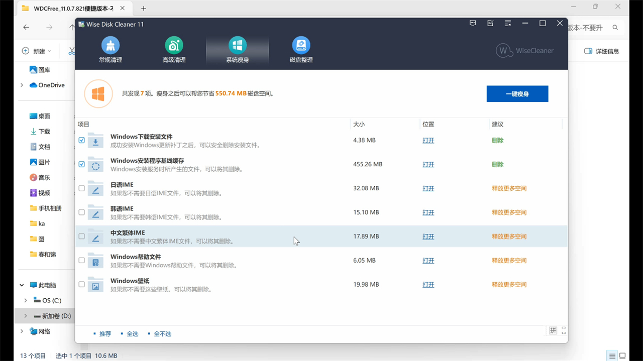Select 音乐 in File Explorer sidebar
The height and width of the screenshot is (361, 643).
[40, 178]
